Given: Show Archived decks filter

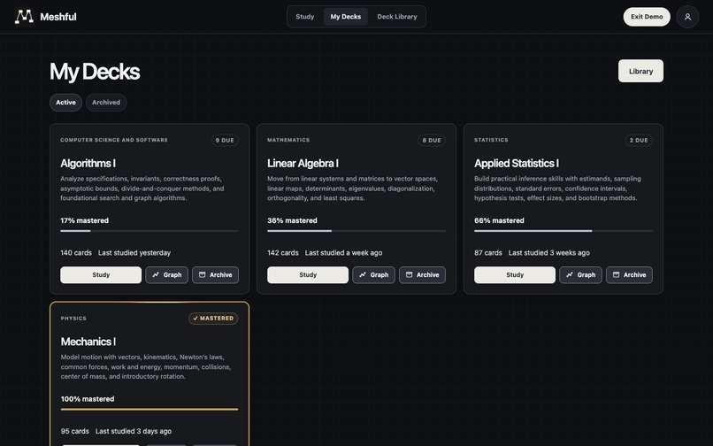Looking at the screenshot, I should click(106, 103).
